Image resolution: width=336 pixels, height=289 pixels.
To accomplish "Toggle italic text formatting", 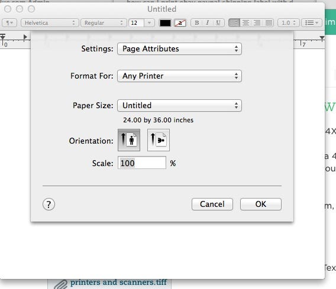I will pos(208,23).
